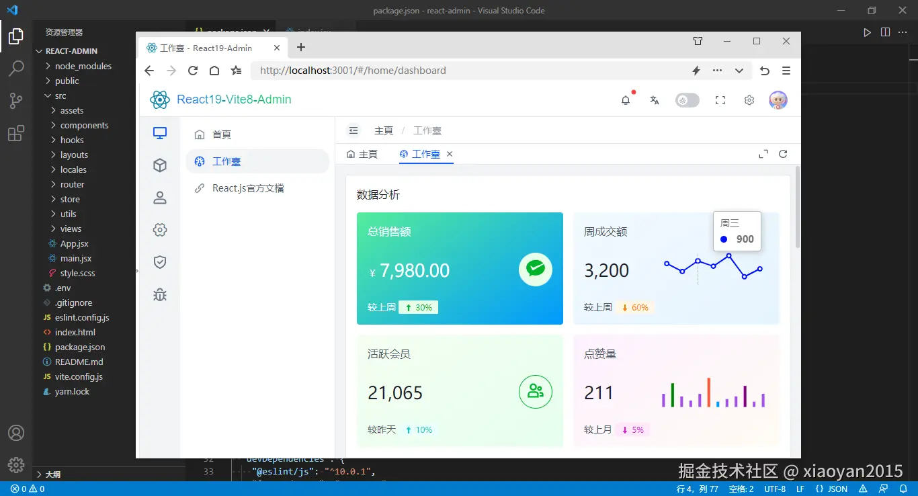Click the bookmark star icon in browser
Screen dimensions: 918x496
click(236, 71)
